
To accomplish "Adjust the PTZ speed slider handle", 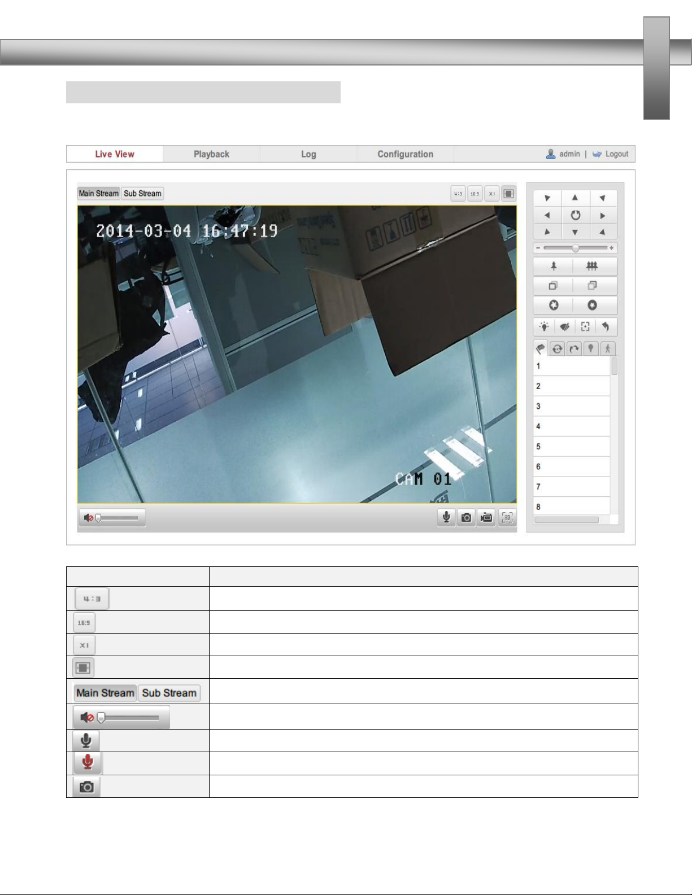I will click(x=576, y=248).
